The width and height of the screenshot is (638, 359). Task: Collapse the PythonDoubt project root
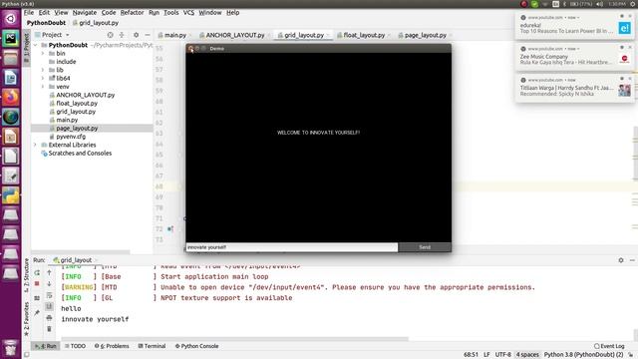36,45
